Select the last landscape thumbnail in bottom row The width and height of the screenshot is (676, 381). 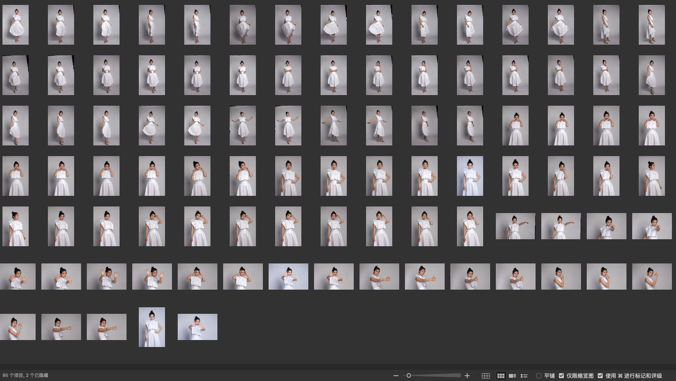197,327
